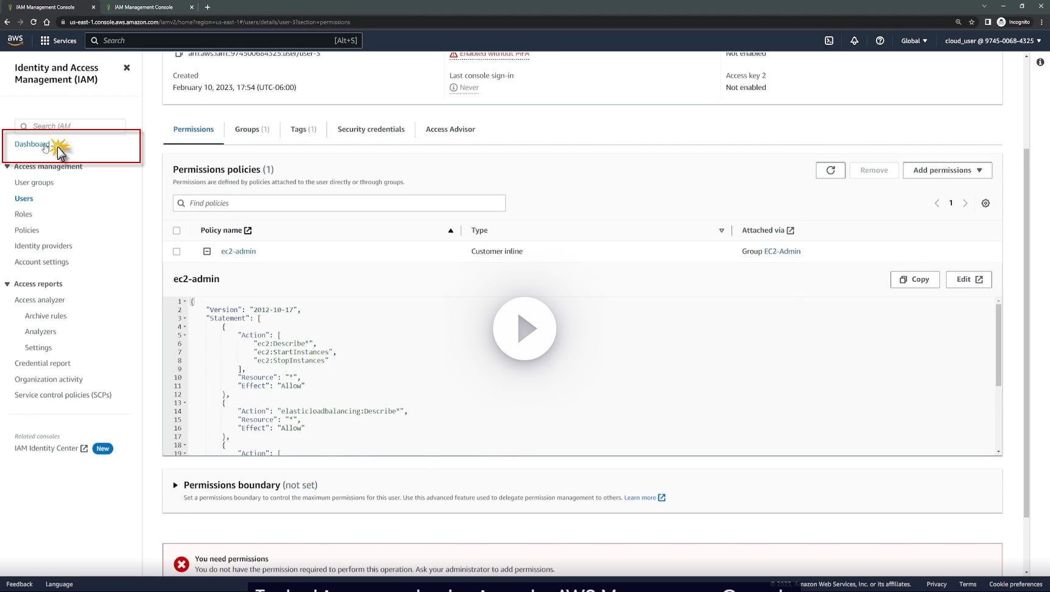Open the Policies page
1050x592 pixels.
(27, 230)
